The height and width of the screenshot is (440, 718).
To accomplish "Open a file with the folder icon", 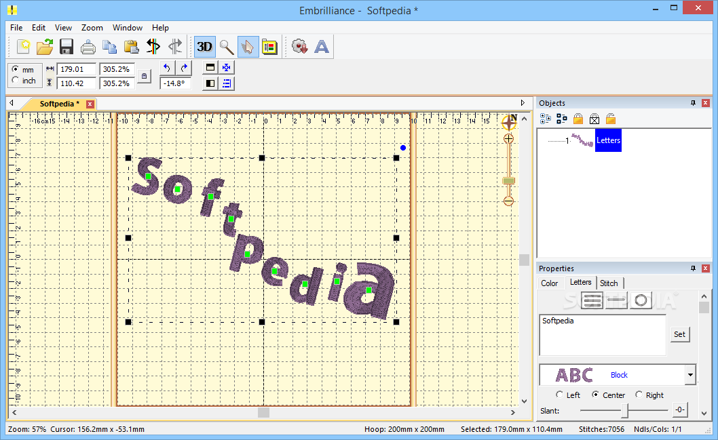I will point(44,47).
